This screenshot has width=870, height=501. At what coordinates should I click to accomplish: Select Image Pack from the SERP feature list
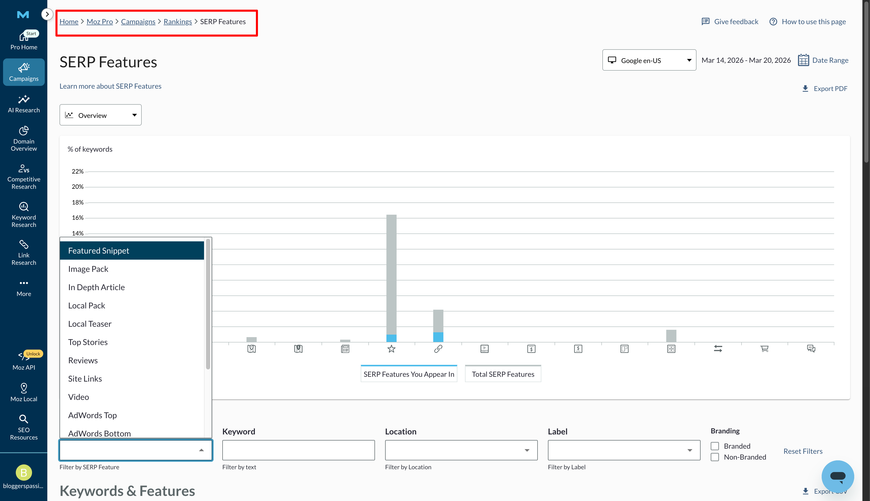pos(88,269)
